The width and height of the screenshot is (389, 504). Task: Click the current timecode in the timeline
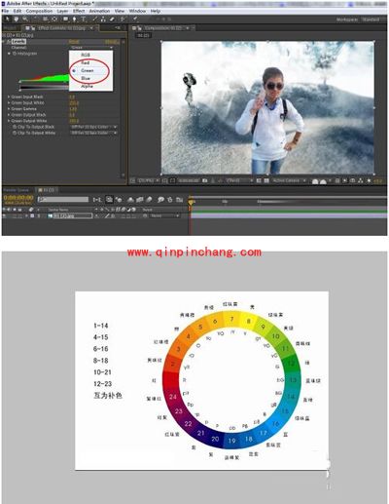point(18,198)
